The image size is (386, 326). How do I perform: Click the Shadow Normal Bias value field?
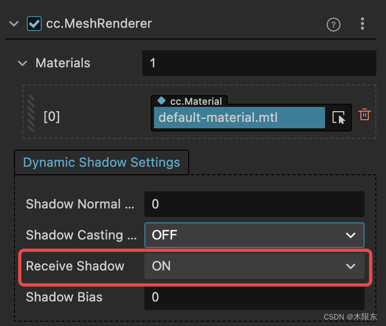[254, 204]
